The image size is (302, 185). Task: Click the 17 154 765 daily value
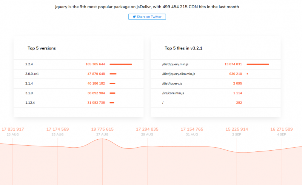192,129
